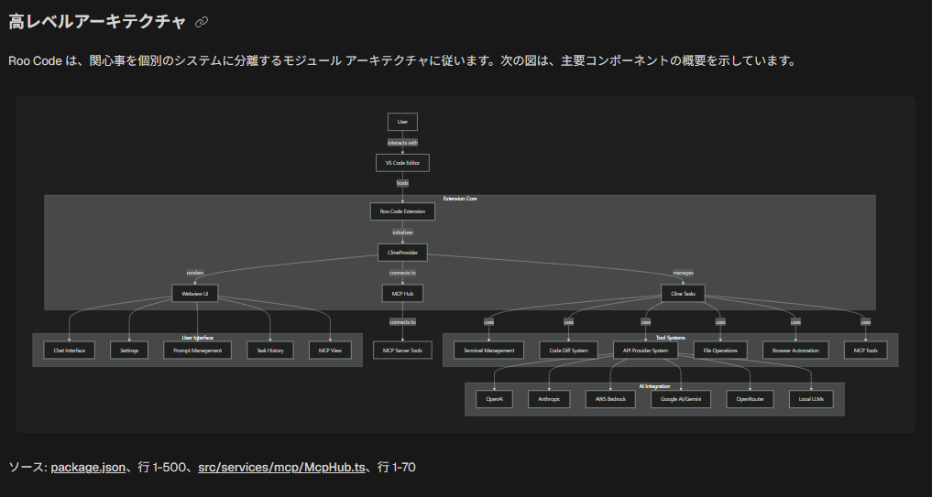Screen dimensions: 932x497
Task: Select the AWS Bedrock node
Action: (x=610, y=399)
